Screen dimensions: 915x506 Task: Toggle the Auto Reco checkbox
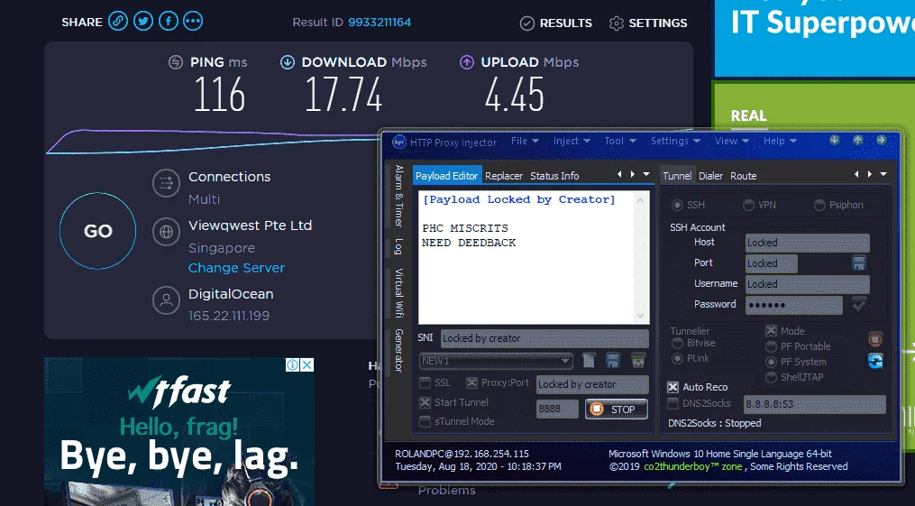[673, 387]
